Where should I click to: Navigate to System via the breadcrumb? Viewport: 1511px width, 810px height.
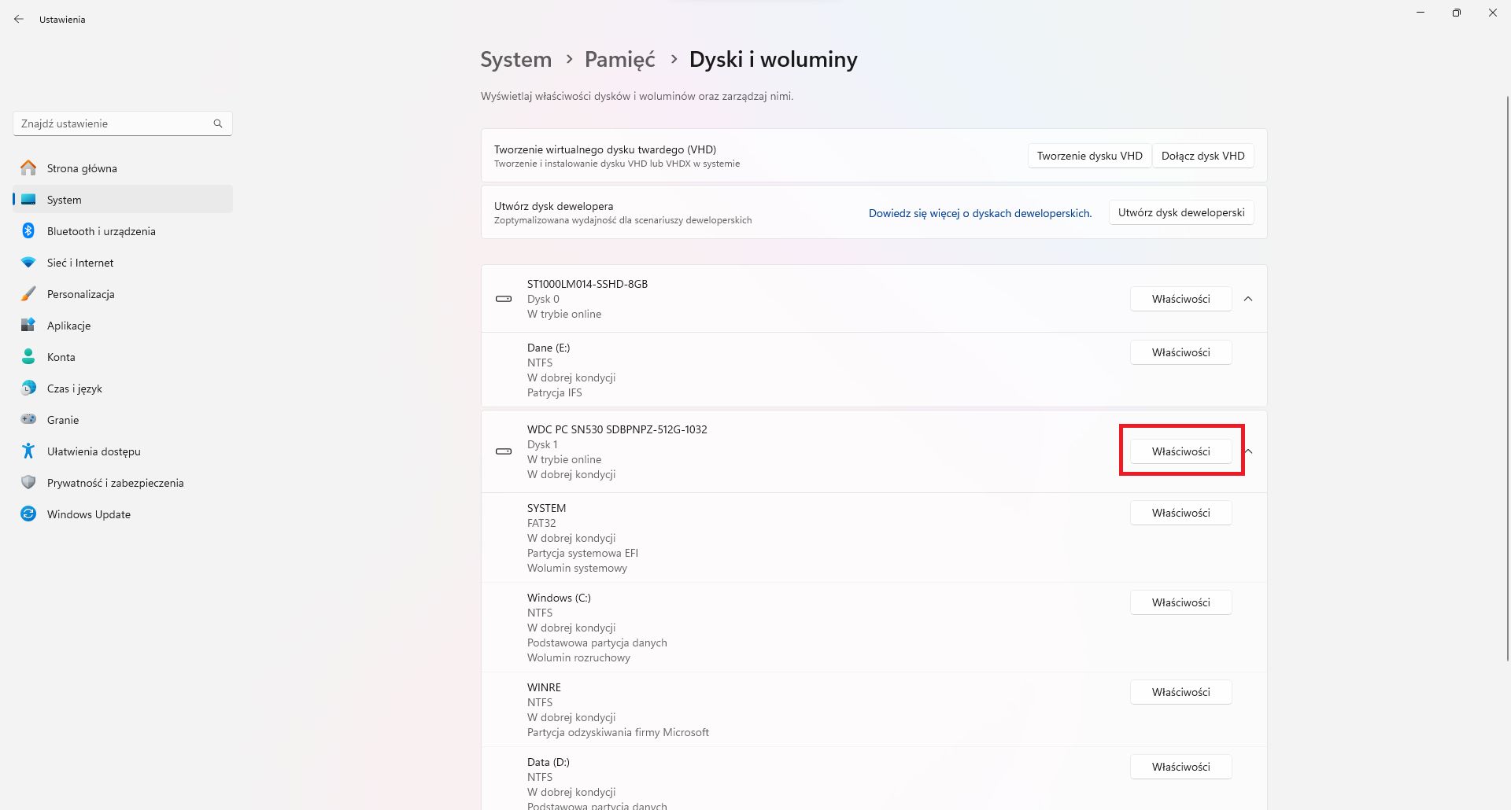point(515,59)
